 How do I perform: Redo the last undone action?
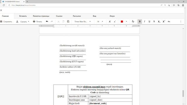[52, 22]
